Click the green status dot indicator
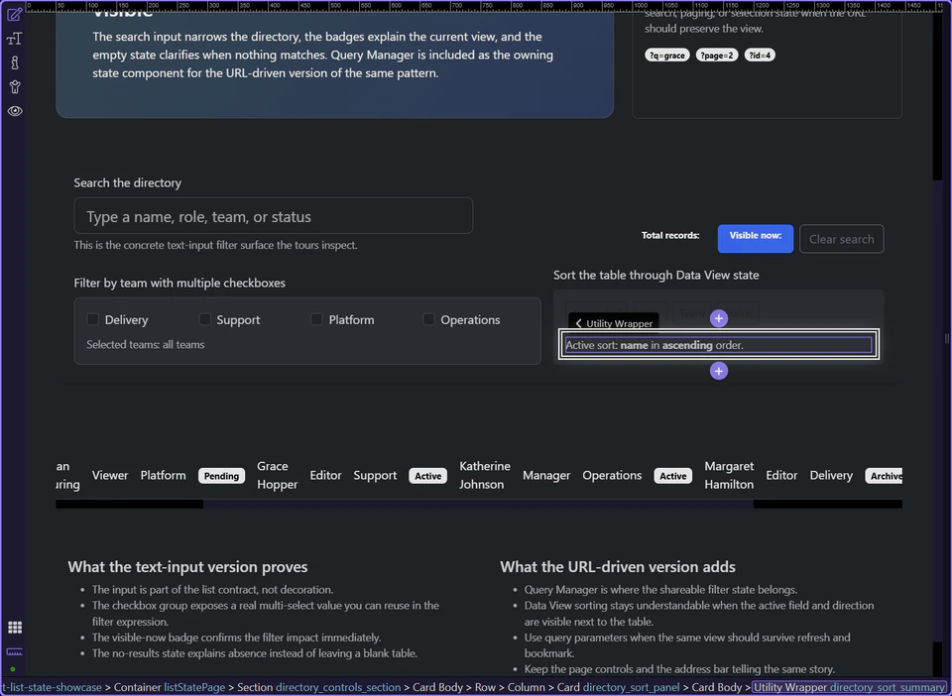 [x=13, y=669]
